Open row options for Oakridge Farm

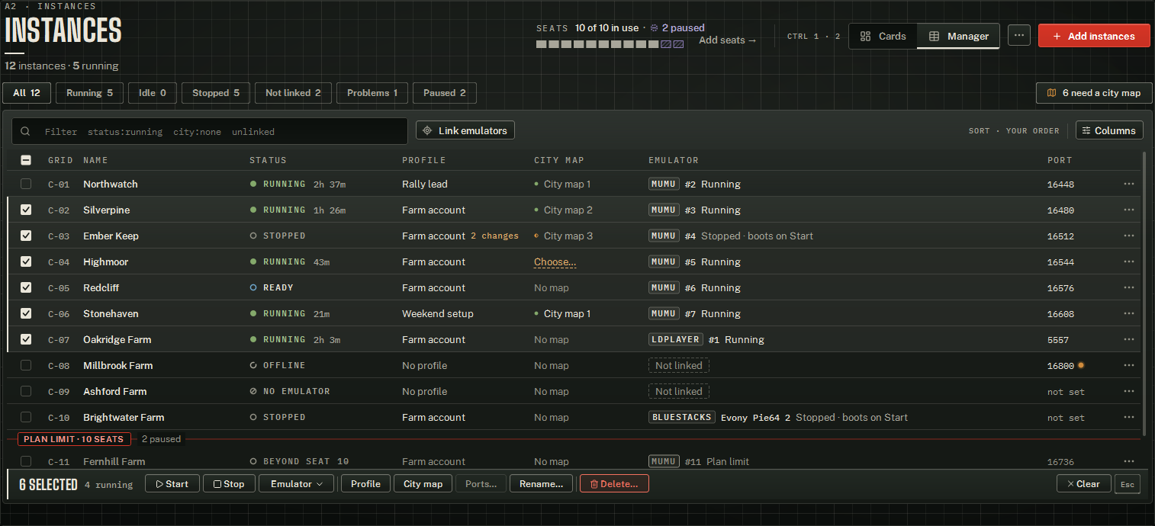click(x=1128, y=339)
